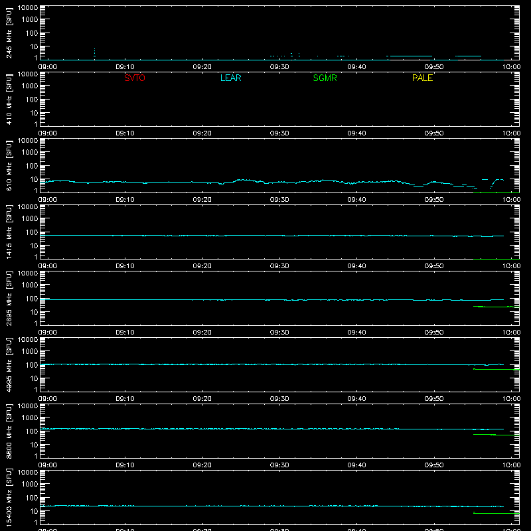
Task: Click the green SGMR trace in the 8800 MHz panel
Action: (x=496, y=435)
